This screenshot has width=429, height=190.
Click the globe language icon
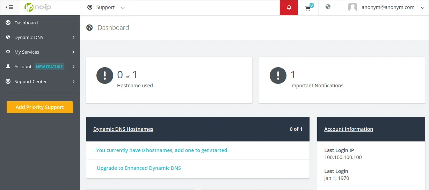pyautogui.click(x=328, y=7)
